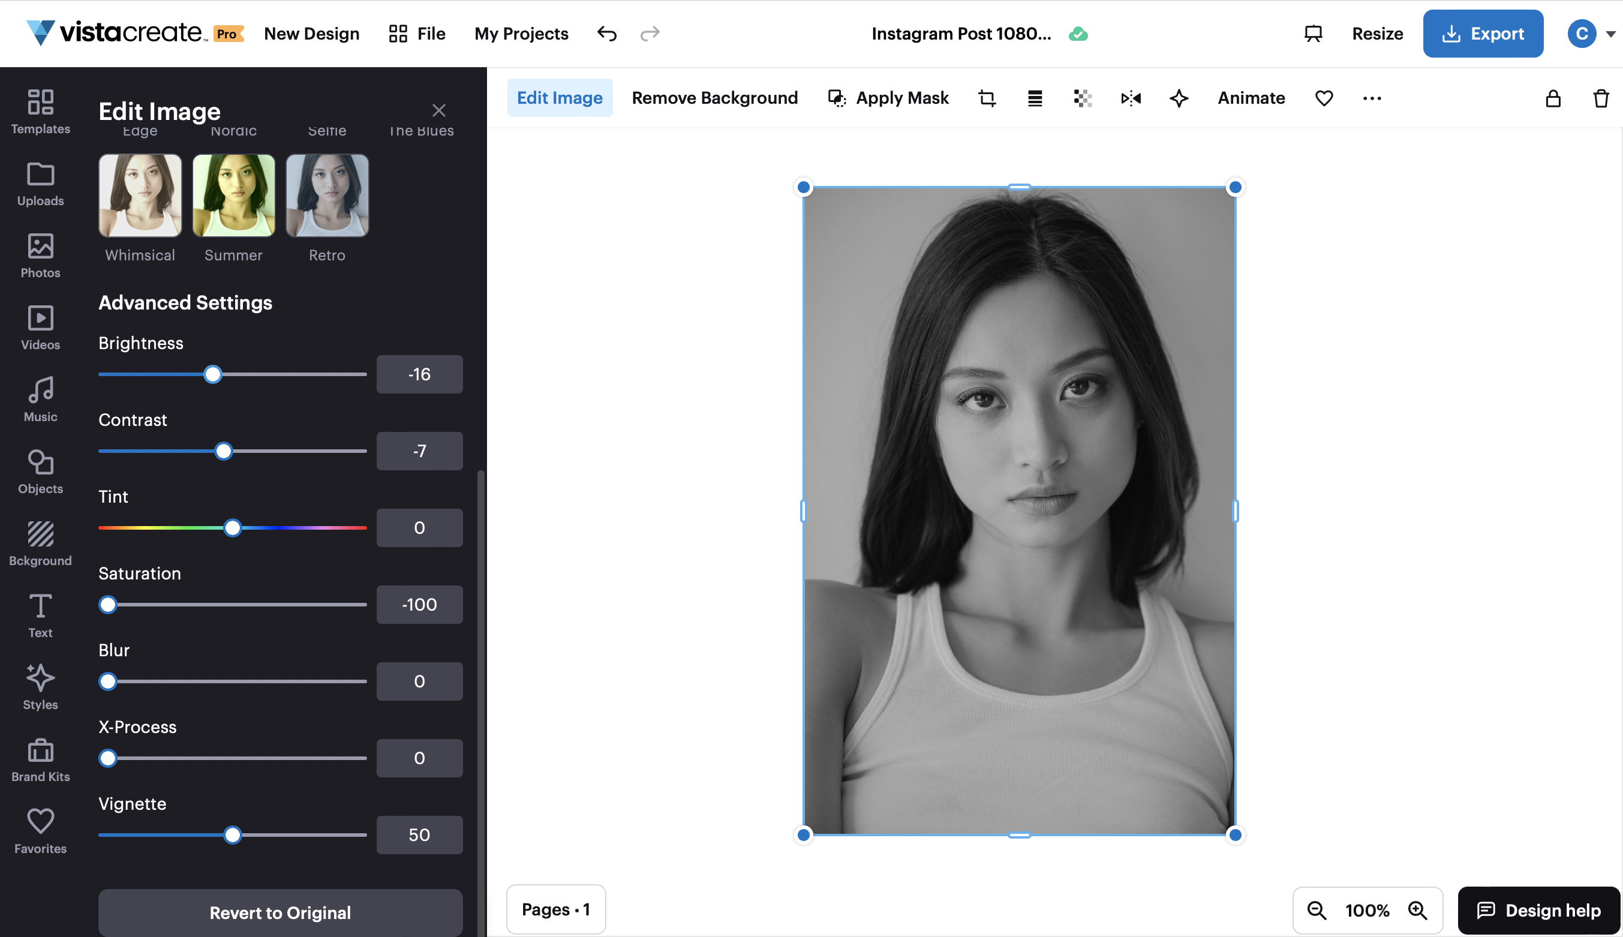Open the Crop tool
Viewport: 1623px width, 937px height.
(x=986, y=98)
